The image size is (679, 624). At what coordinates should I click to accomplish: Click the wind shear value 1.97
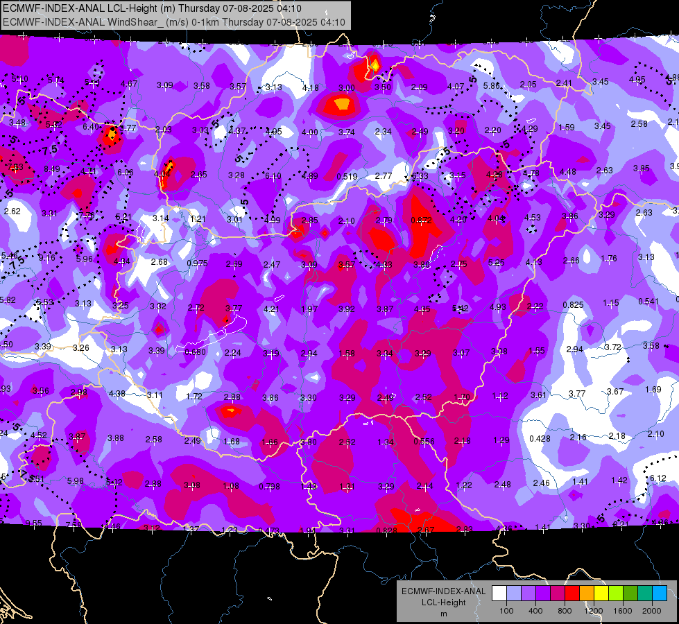point(309,309)
